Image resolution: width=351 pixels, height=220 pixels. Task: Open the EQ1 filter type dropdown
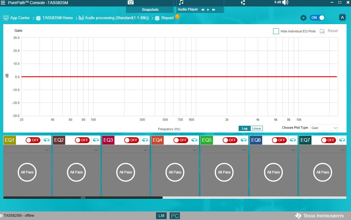27,150
